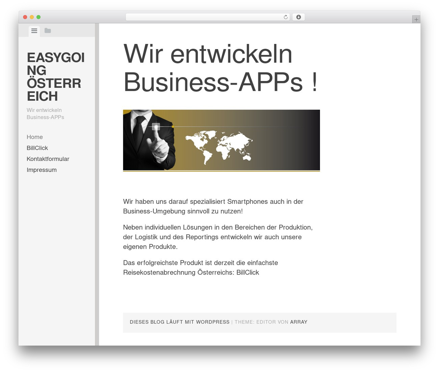Click 'THEME: EDITOR VON' footer text
Viewport: 439px width, 372px height.
click(x=261, y=322)
